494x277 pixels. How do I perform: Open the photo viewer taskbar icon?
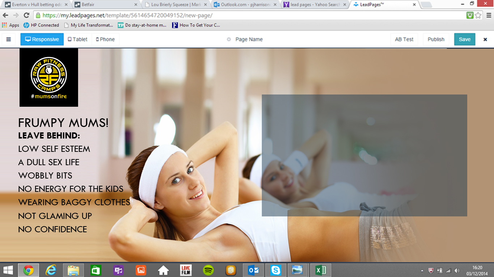tap(298, 270)
